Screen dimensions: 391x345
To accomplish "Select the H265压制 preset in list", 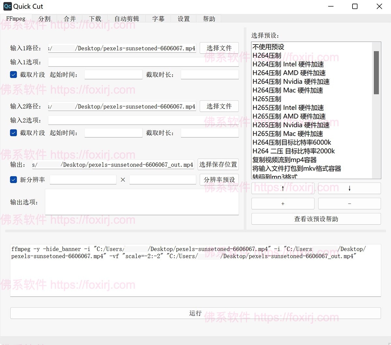I will [267, 99].
